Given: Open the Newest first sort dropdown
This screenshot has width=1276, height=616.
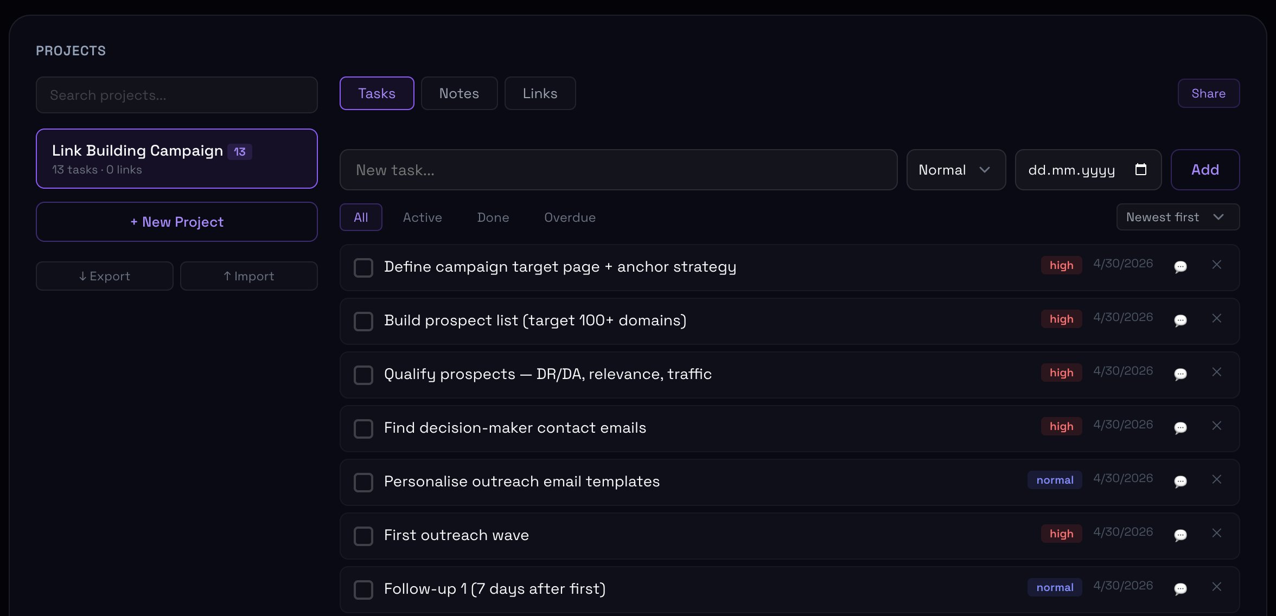Looking at the screenshot, I should click(x=1178, y=217).
